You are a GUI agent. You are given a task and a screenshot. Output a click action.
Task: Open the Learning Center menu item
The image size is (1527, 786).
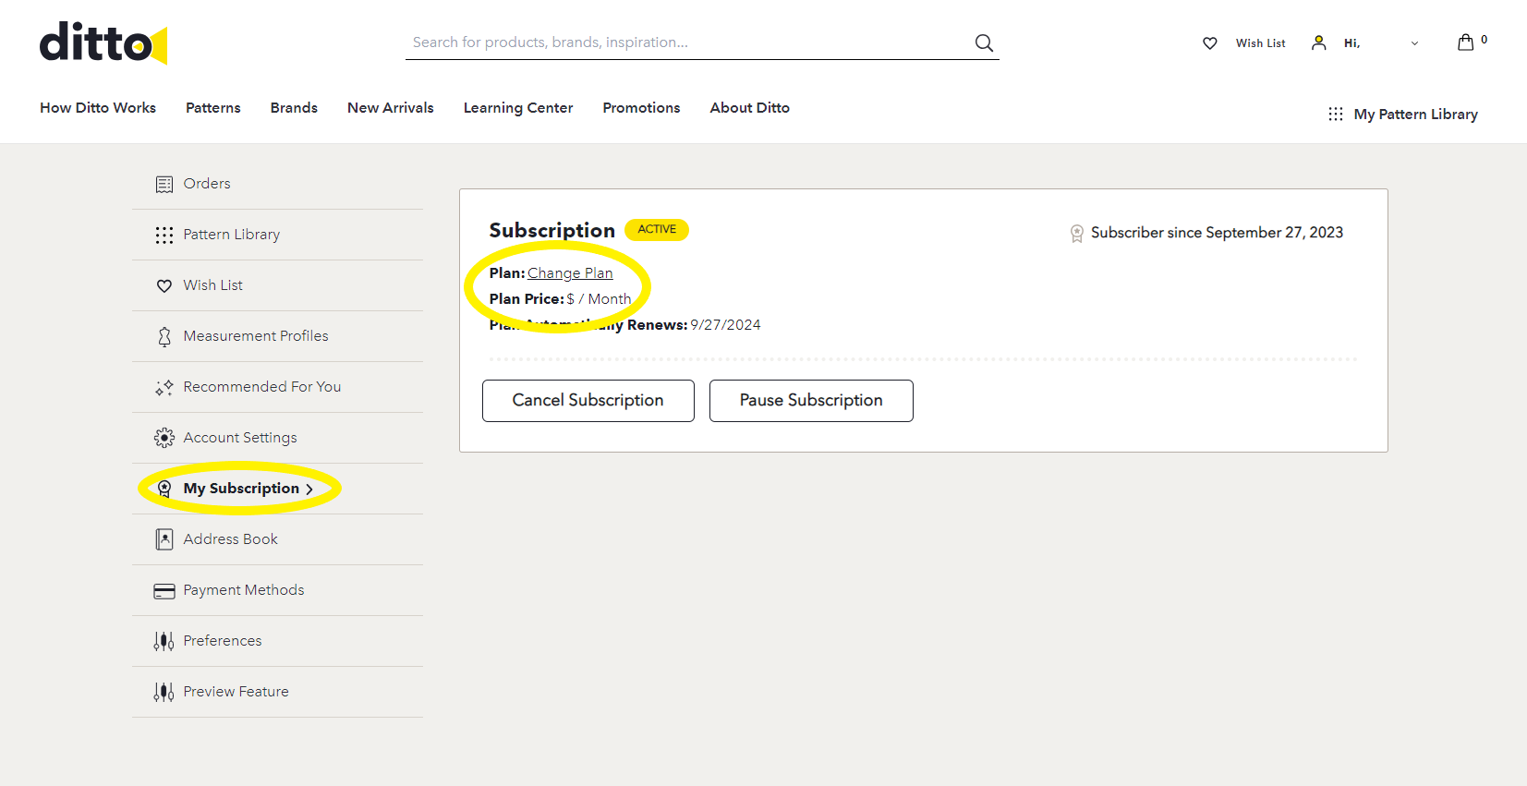click(x=517, y=108)
